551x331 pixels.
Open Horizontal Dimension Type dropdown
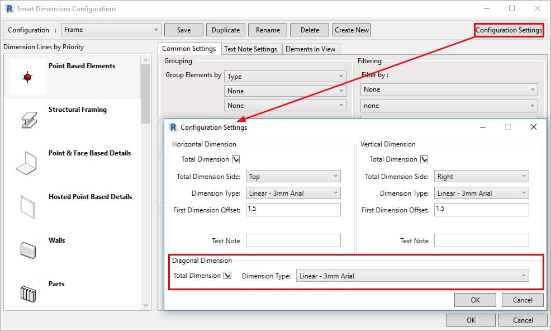(x=293, y=193)
